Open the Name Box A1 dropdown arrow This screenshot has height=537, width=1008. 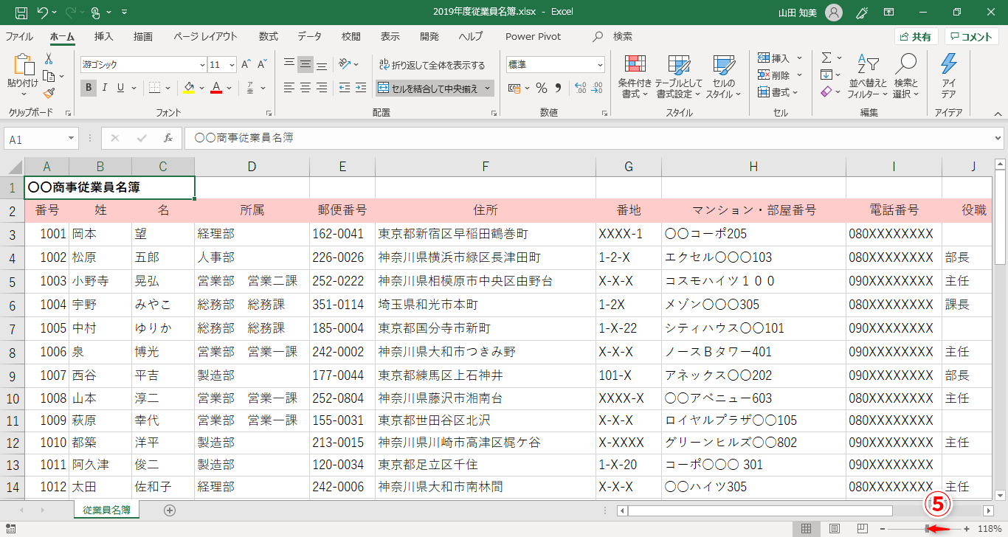click(x=72, y=139)
